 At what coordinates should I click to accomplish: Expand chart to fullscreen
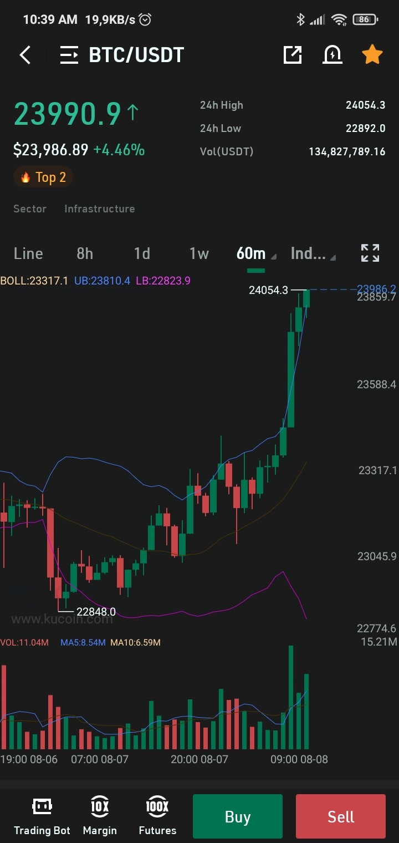click(x=370, y=253)
